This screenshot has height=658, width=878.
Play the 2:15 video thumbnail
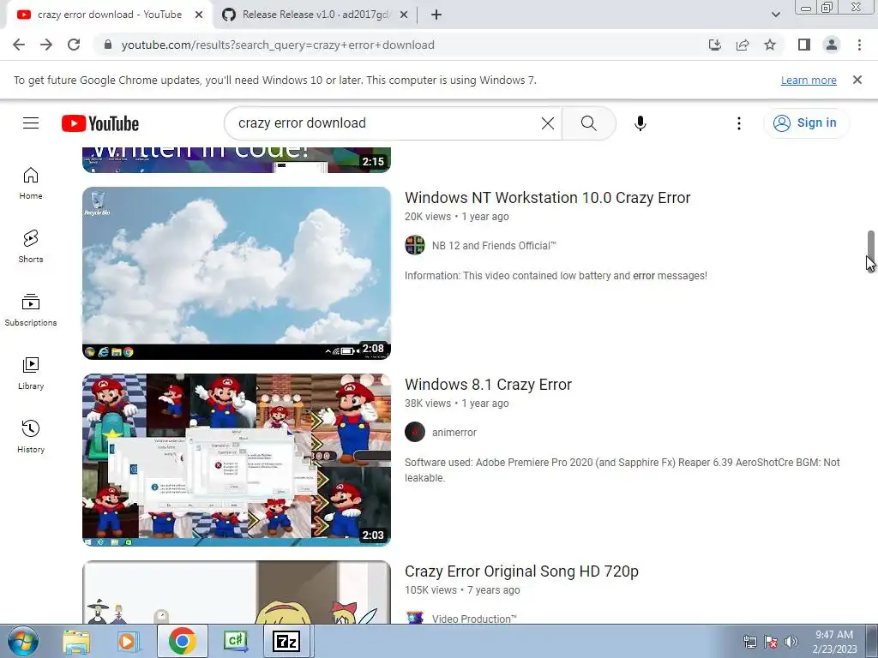point(237,159)
